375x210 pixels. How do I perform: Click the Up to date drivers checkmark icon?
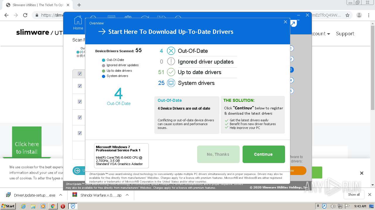coord(171,72)
